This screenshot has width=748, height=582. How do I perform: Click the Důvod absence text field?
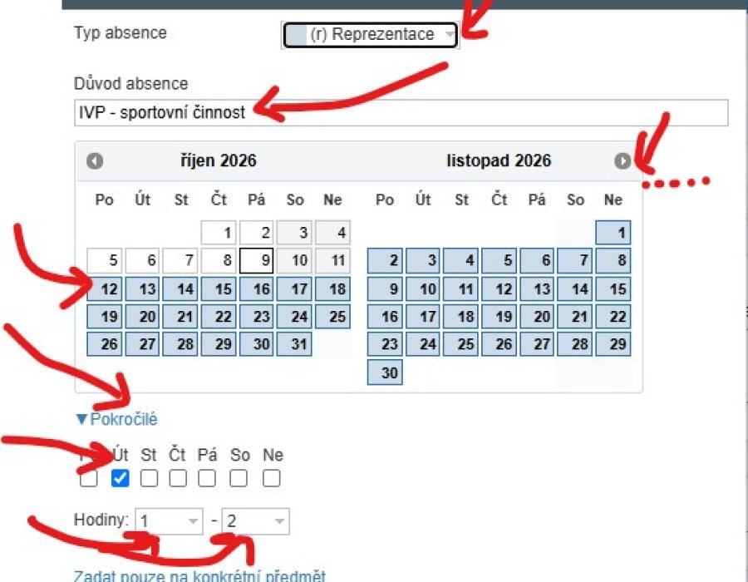[401, 112]
